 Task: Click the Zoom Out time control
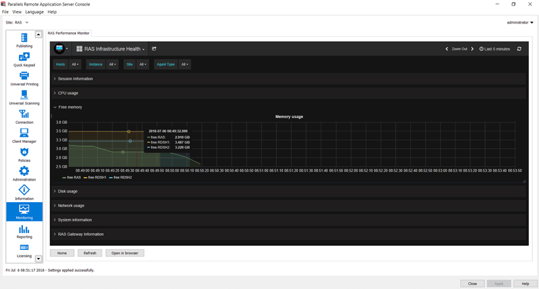tap(459, 49)
